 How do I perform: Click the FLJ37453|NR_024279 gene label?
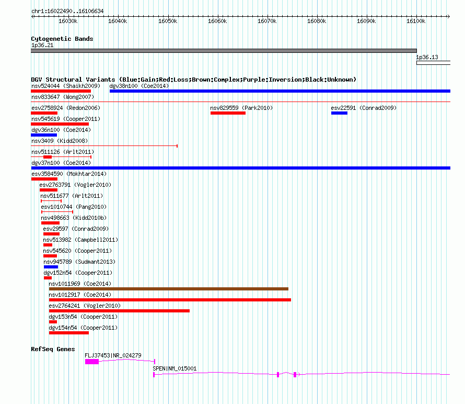113,355
